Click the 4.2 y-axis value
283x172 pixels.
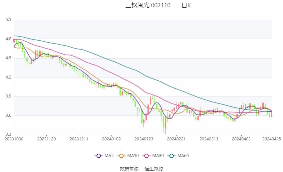coord(8,77)
